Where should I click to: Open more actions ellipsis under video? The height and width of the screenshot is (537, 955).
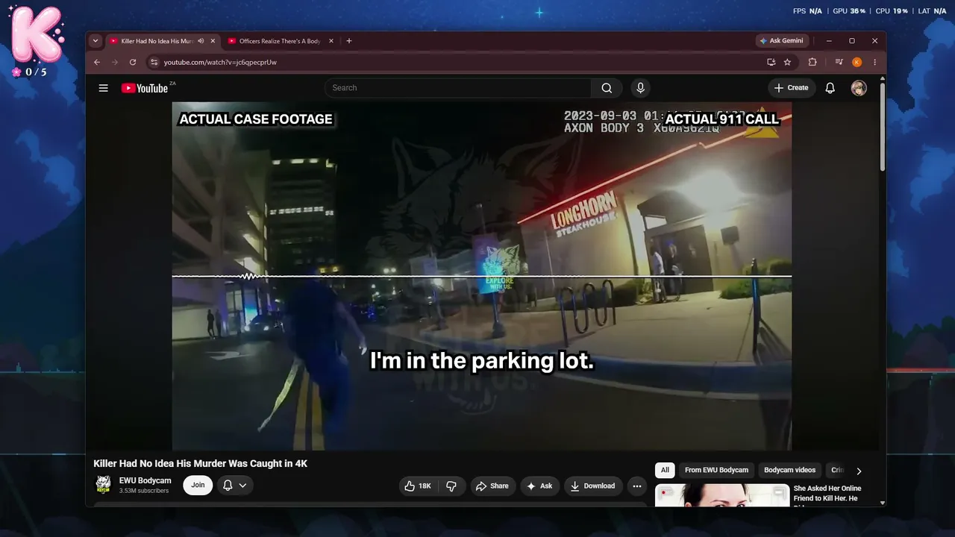pos(637,486)
